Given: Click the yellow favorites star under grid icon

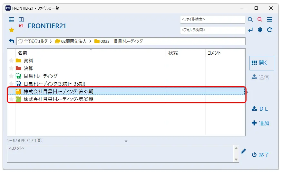Looking at the screenshot, I should (12, 30).
